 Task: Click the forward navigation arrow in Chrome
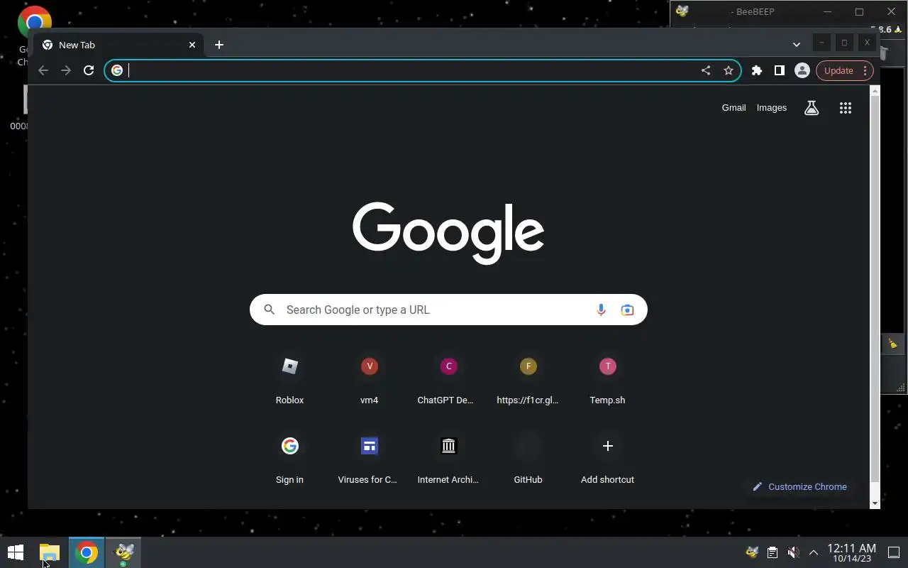(66, 70)
